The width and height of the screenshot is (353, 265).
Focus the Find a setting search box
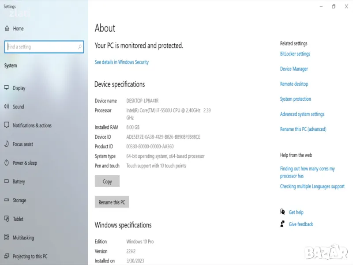click(42, 47)
